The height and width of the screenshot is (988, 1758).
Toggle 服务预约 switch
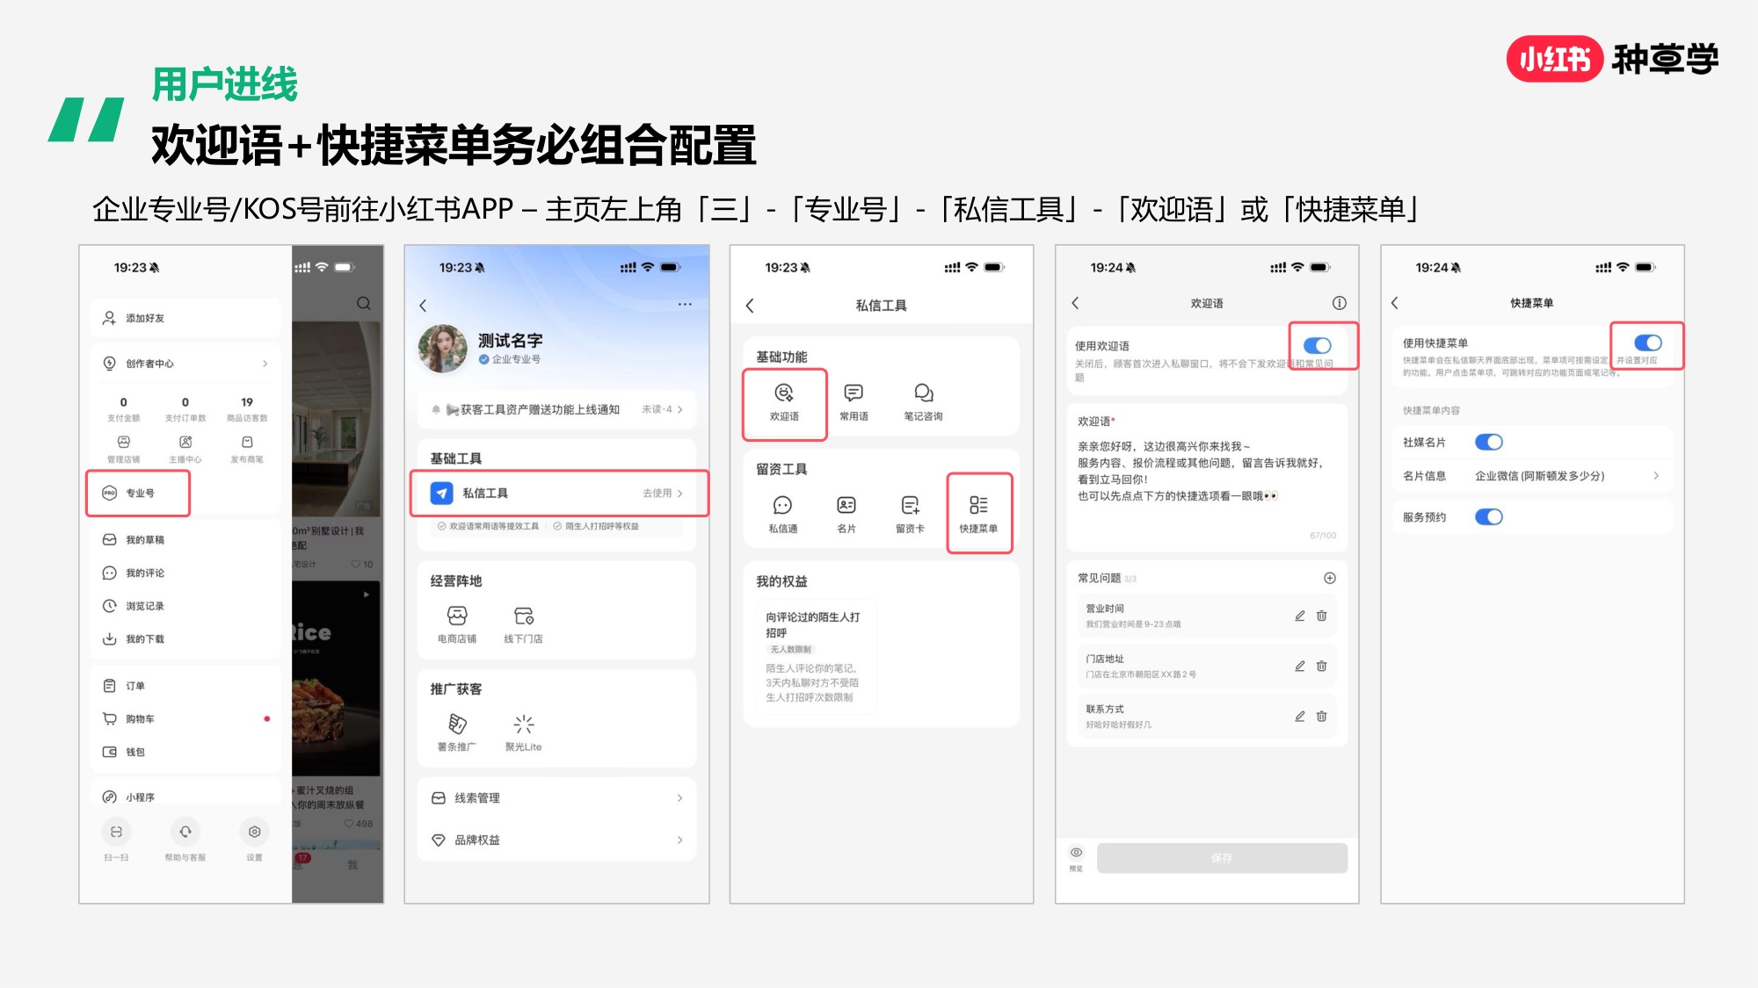point(1488,516)
